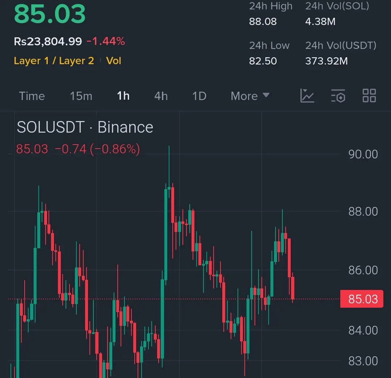Click the 24h Vol(USDT) label
Image resolution: width=391 pixels, height=378 pixels.
[341, 45]
